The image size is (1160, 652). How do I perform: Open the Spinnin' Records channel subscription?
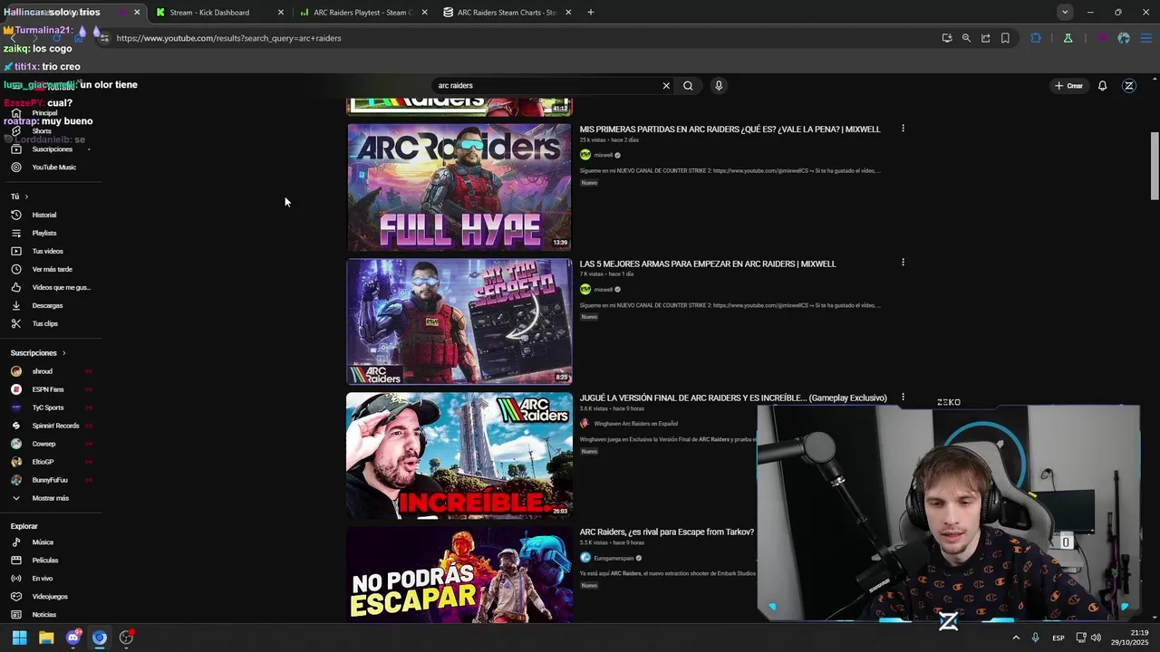tap(55, 426)
